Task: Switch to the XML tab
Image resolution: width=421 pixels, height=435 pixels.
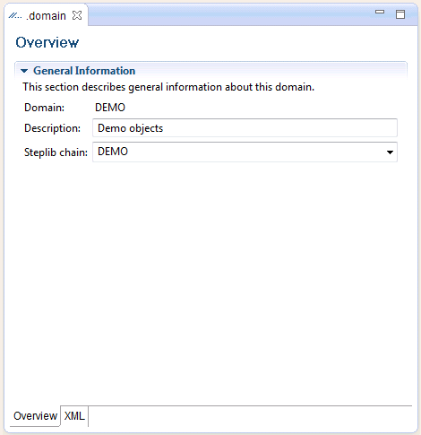Action: coord(74,415)
